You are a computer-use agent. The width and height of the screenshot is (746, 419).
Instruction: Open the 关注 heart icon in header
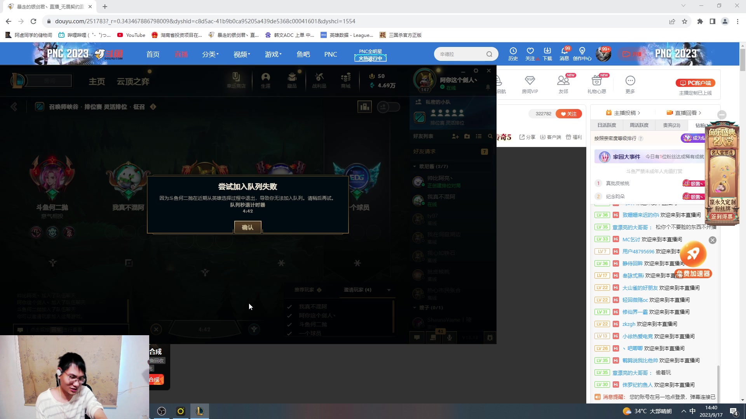[530, 51]
